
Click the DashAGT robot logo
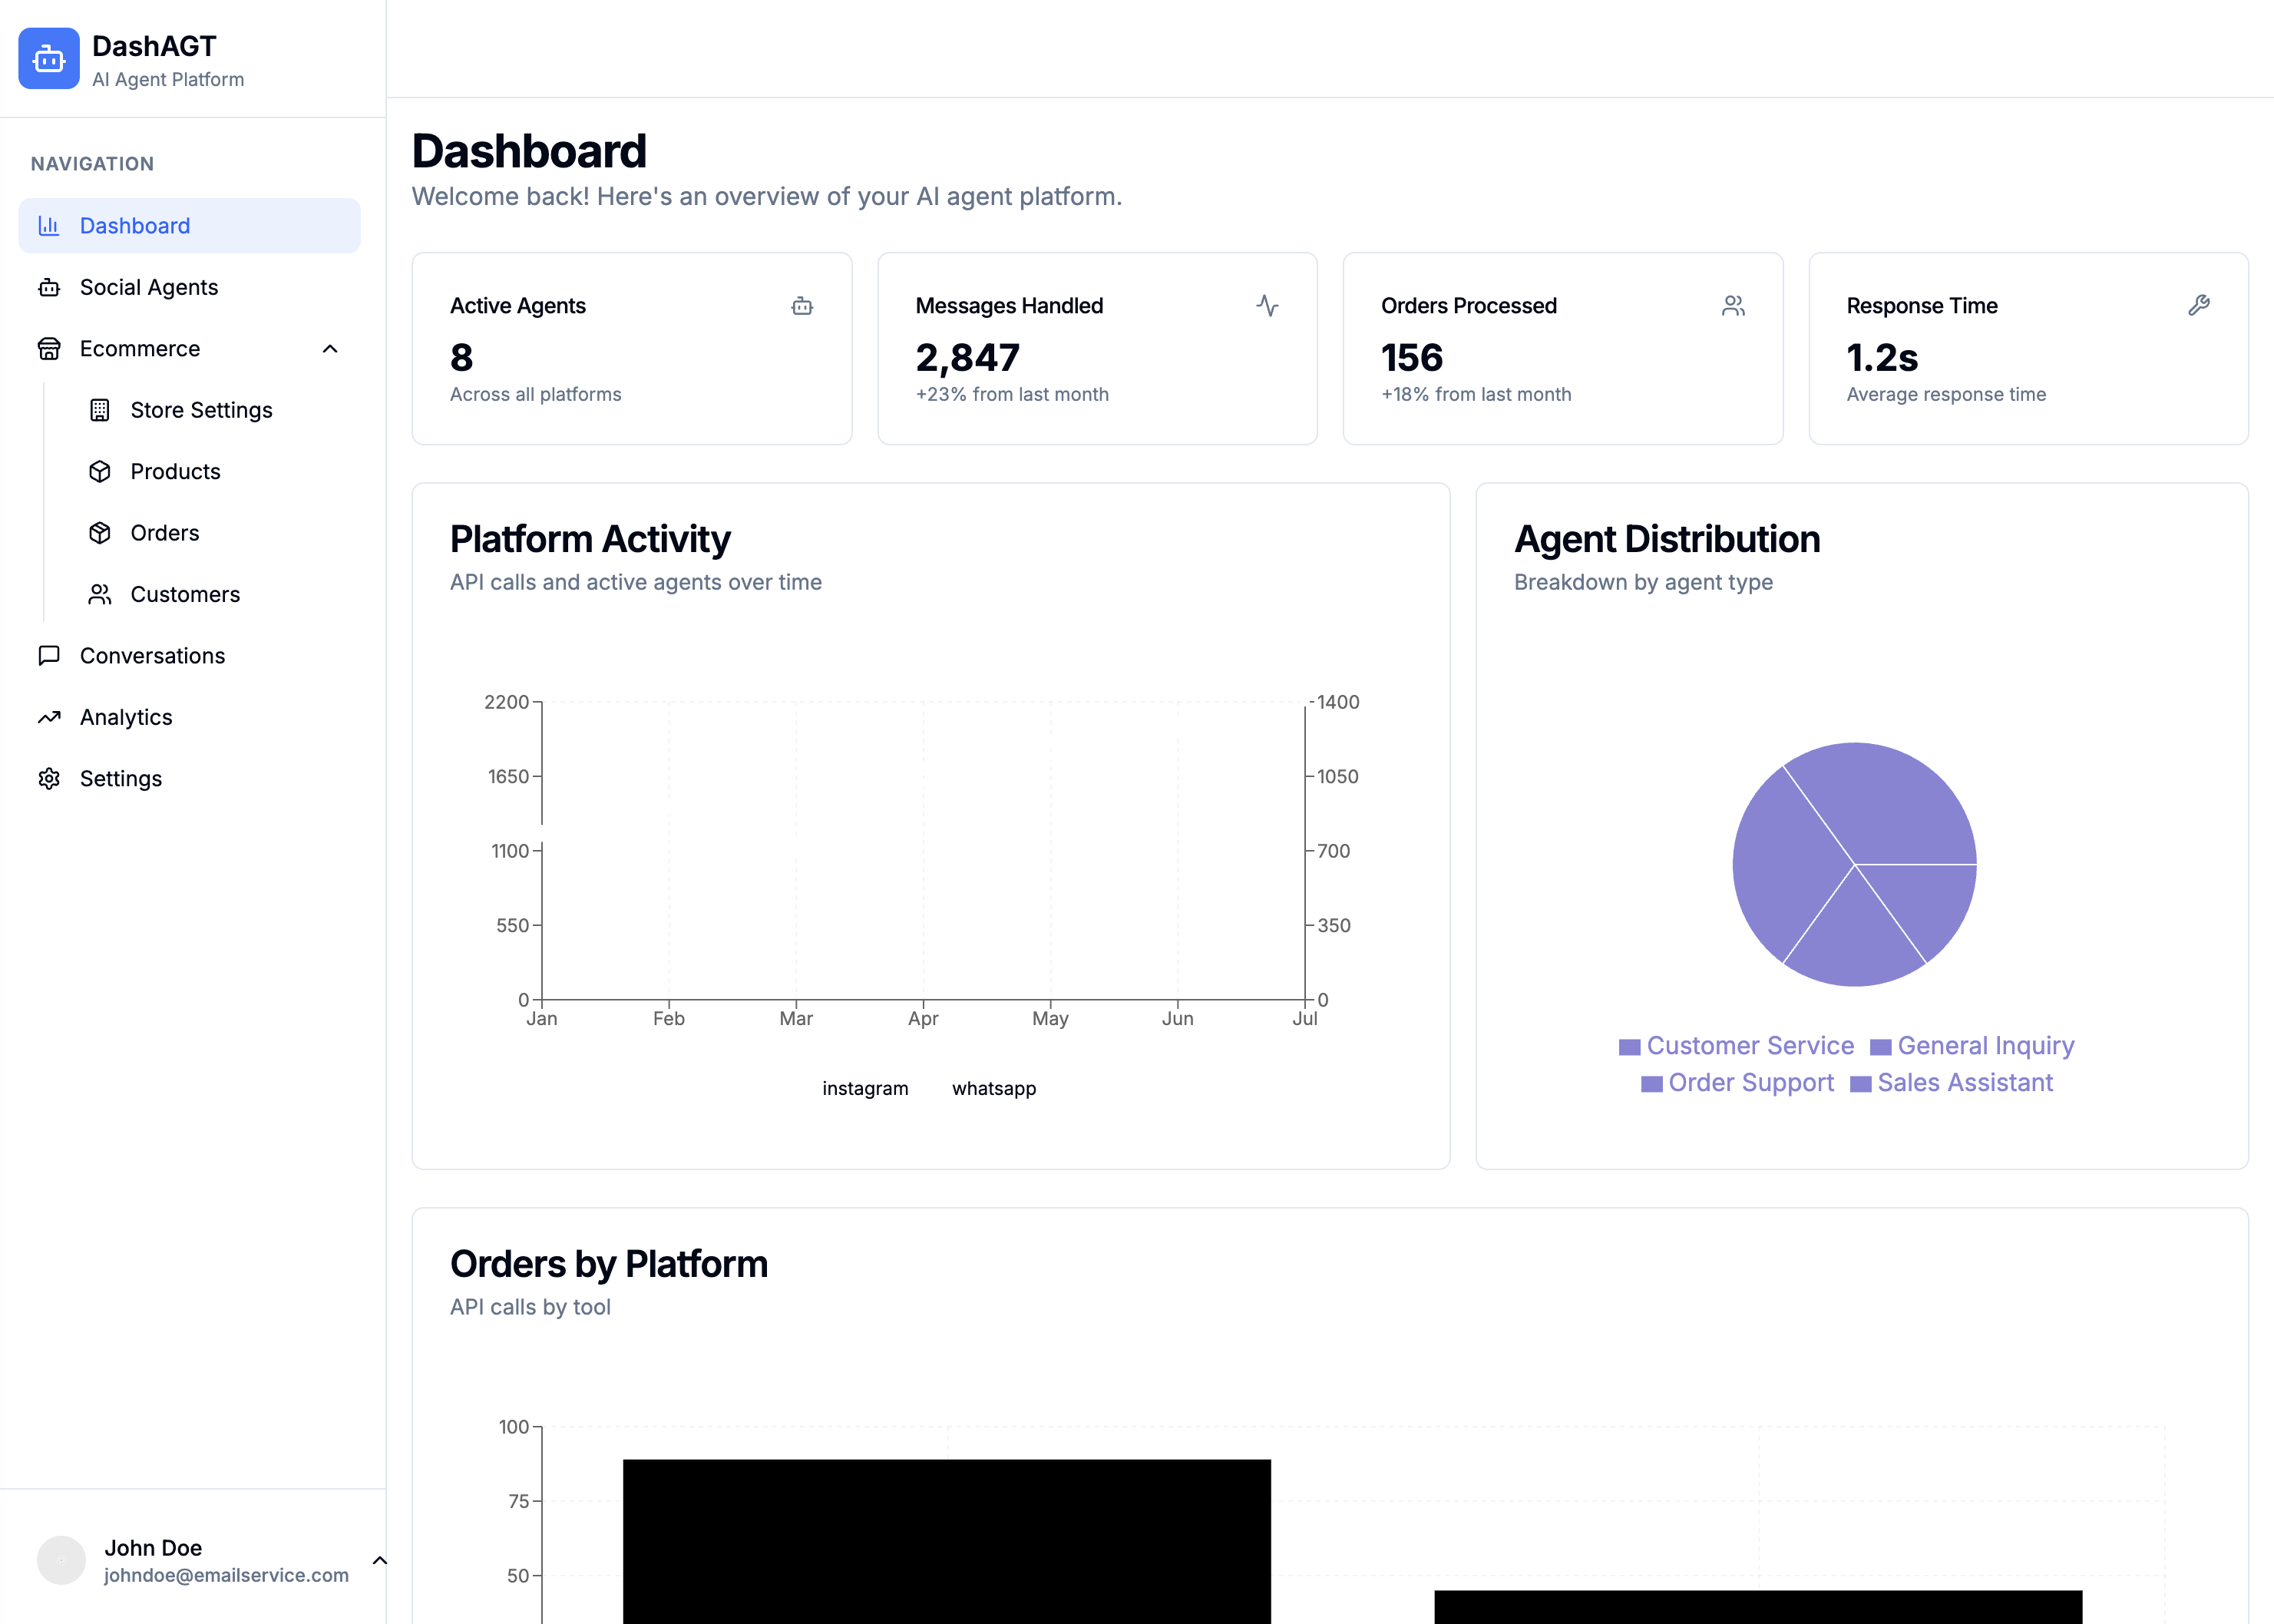tap(48, 59)
